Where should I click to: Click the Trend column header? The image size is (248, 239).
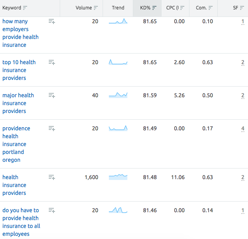point(118,8)
